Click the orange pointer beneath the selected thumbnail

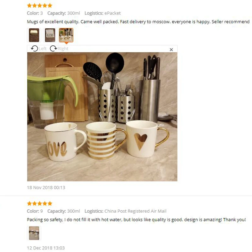[x=66, y=43]
